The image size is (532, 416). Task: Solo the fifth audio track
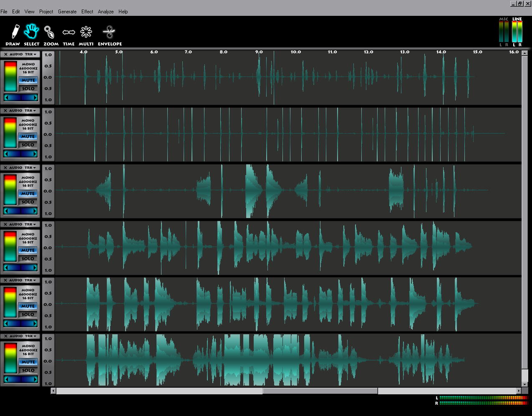point(28,314)
